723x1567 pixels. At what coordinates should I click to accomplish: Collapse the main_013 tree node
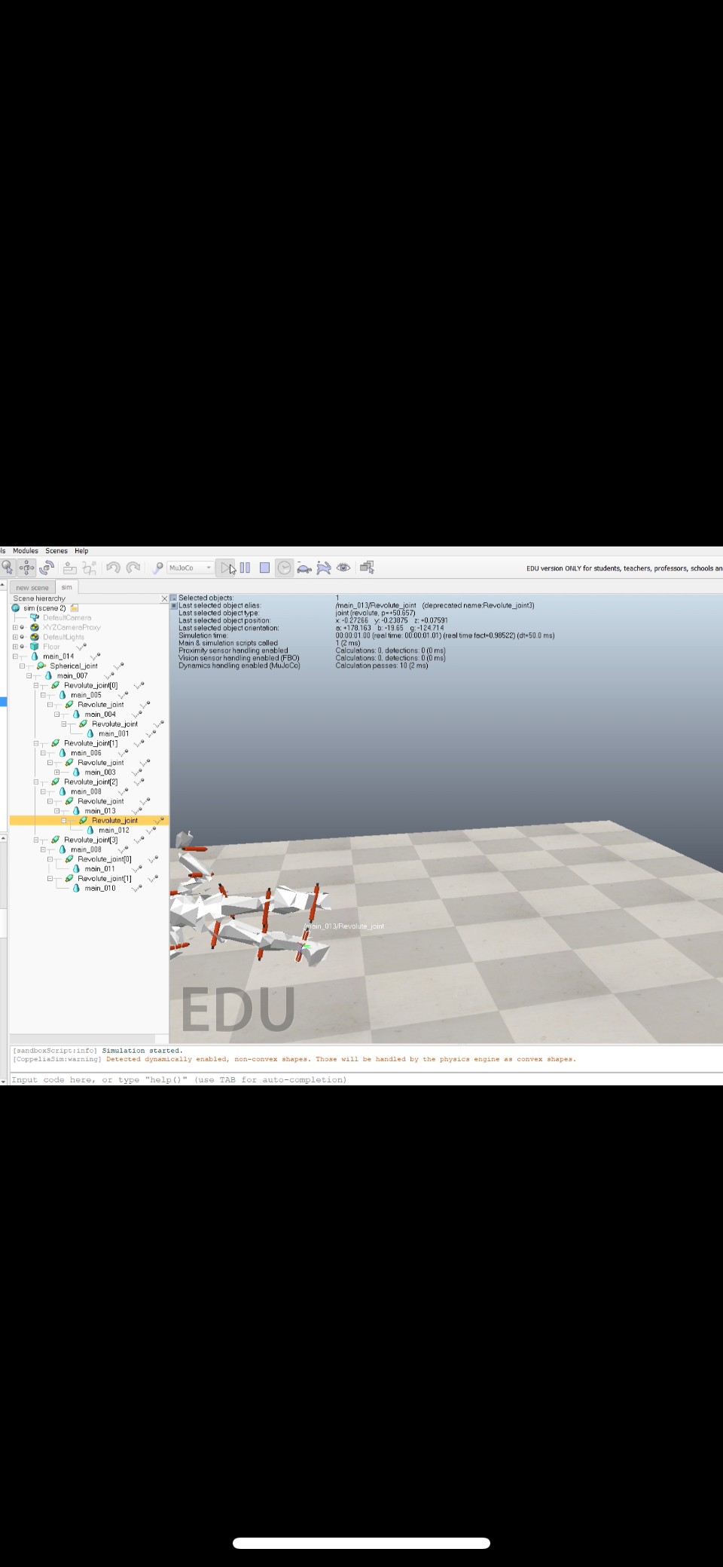(x=56, y=811)
